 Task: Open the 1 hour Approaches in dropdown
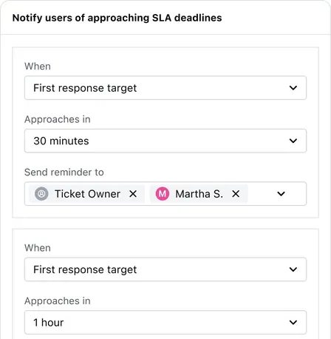pos(165,322)
